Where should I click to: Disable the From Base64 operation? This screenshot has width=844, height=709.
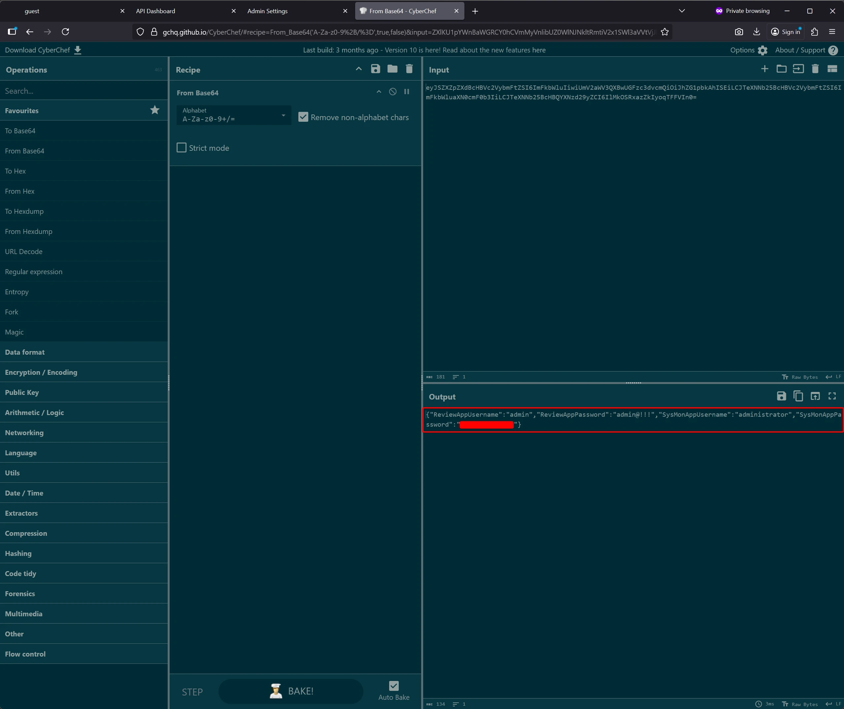[392, 92]
